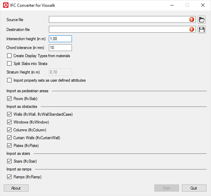Image resolution: width=211 pixels, height=196 pixels.
Task: Click the Quit button
Action: point(194,188)
